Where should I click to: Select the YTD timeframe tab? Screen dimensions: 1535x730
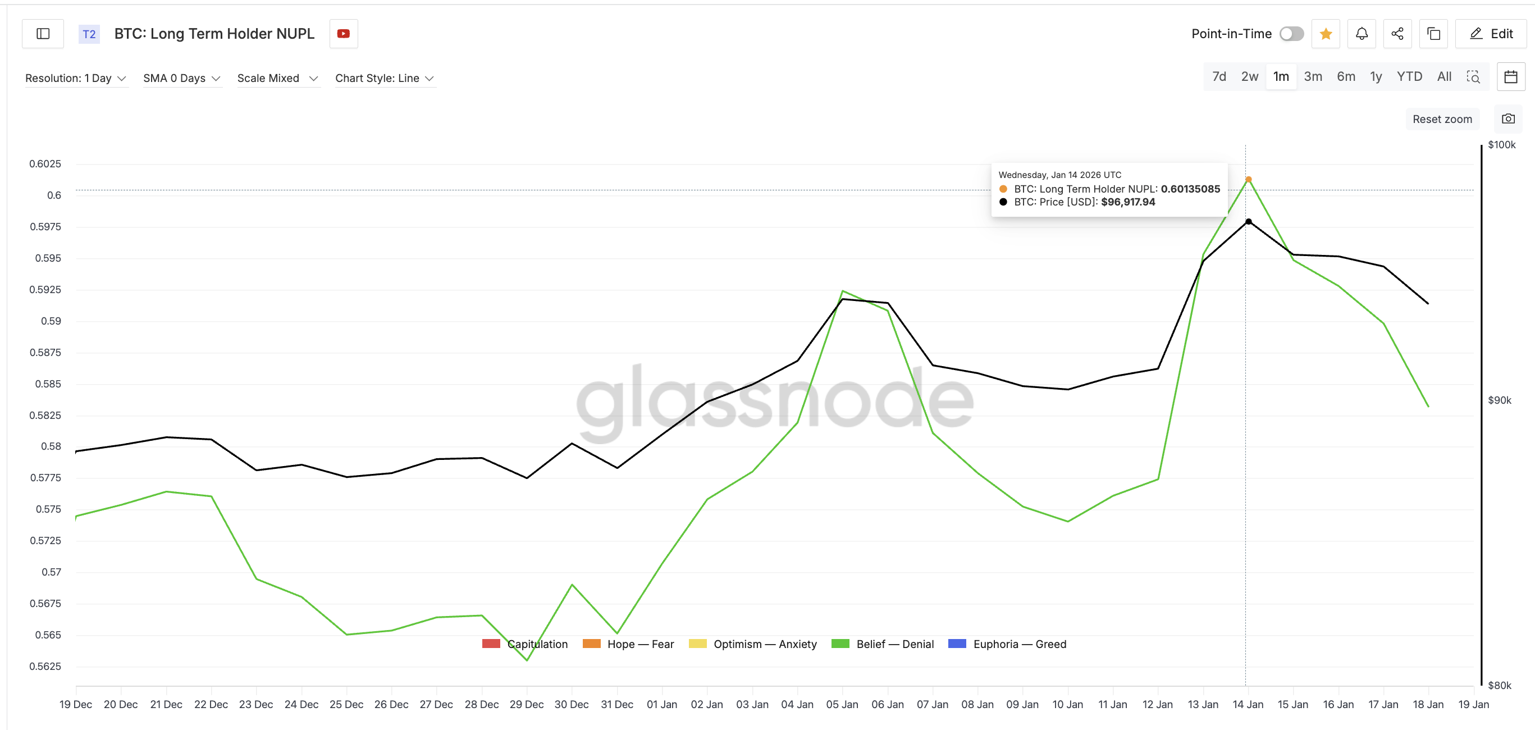(1409, 76)
